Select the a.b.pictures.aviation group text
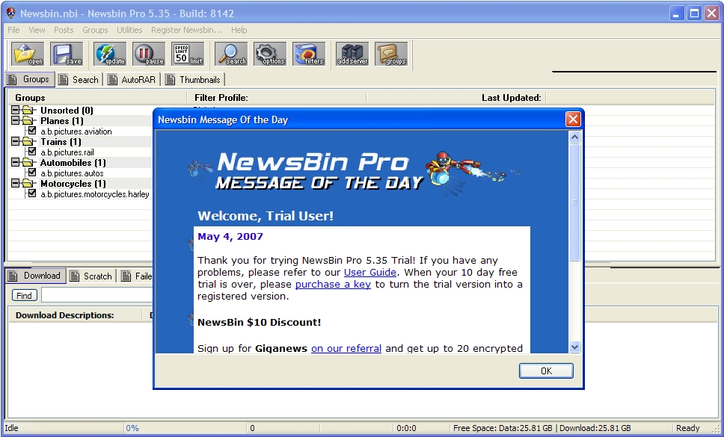The height and width of the screenshot is (437, 724). point(76,131)
